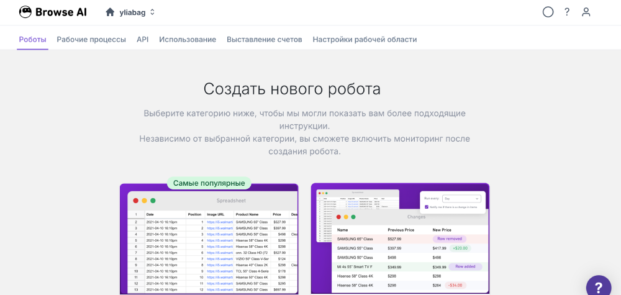Click the circle status icon in header

(x=548, y=12)
